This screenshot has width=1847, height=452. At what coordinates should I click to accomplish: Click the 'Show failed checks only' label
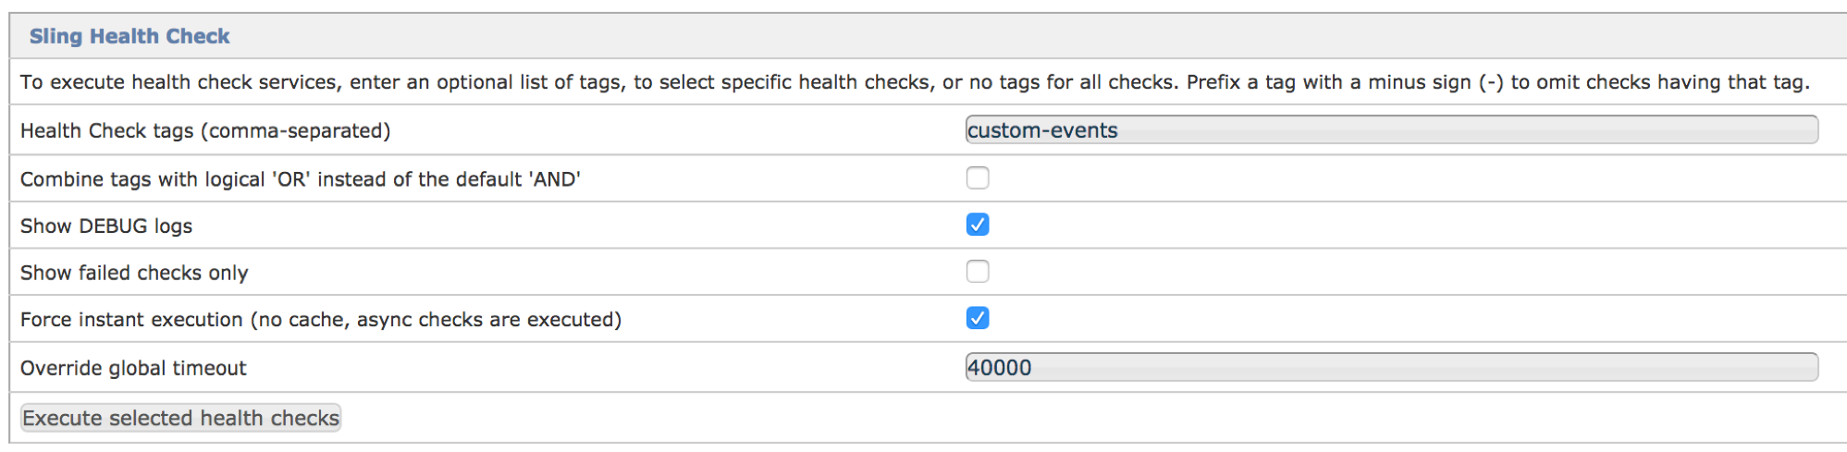click(x=134, y=273)
